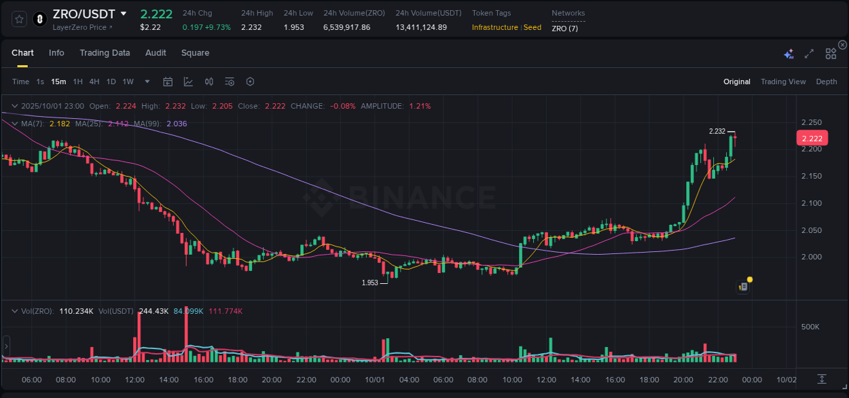Image resolution: width=849 pixels, height=398 pixels.
Task: Switch to the Trading Data tab
Action: (x=105, y=53)
